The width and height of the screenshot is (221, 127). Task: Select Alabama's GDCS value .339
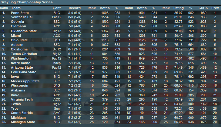pos(203,91)
